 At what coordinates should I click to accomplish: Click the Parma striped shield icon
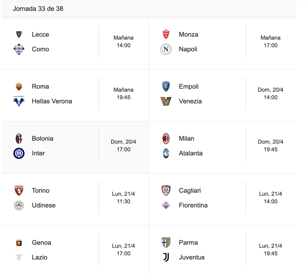pos(166,242)
